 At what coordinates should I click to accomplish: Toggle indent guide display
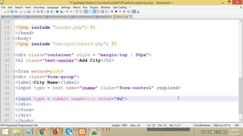(x=95, y=12)
